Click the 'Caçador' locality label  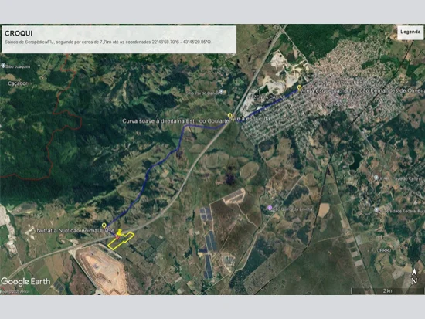pyautogui.click(x=17, y=83)
